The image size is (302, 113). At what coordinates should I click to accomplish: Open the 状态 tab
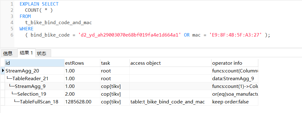(43, 53)
